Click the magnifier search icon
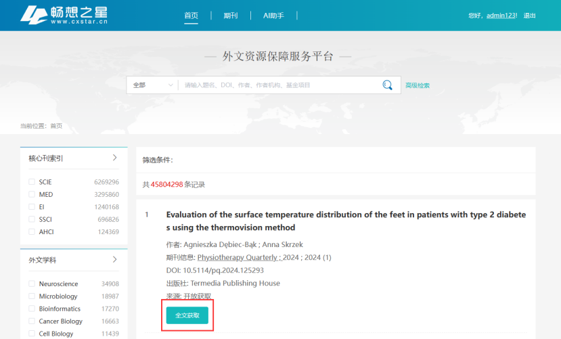Viewport: 561px width, 339px height. coord(387,85)
